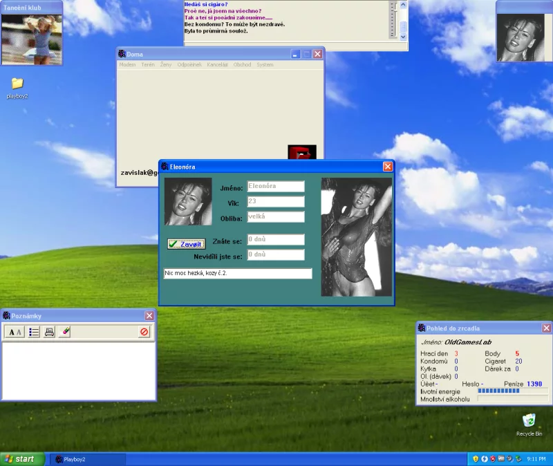Open the Terén menu in Doma window
Image resolution: width=553 pixels, height=466 pixels.
click(x=148, y=64)
